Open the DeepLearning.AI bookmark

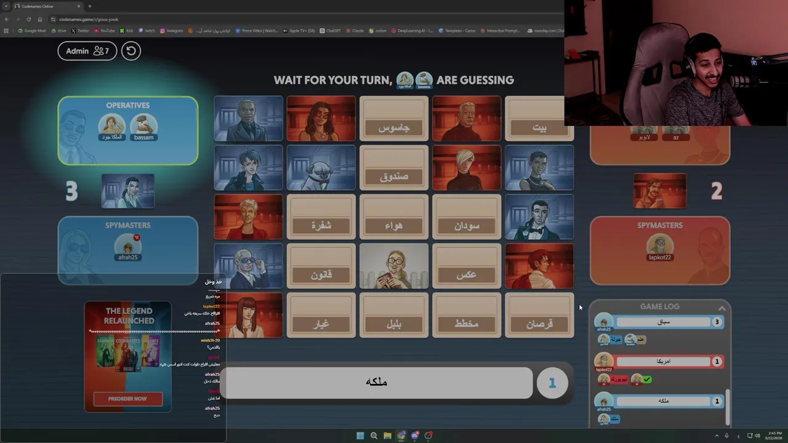tap(412, 30)
